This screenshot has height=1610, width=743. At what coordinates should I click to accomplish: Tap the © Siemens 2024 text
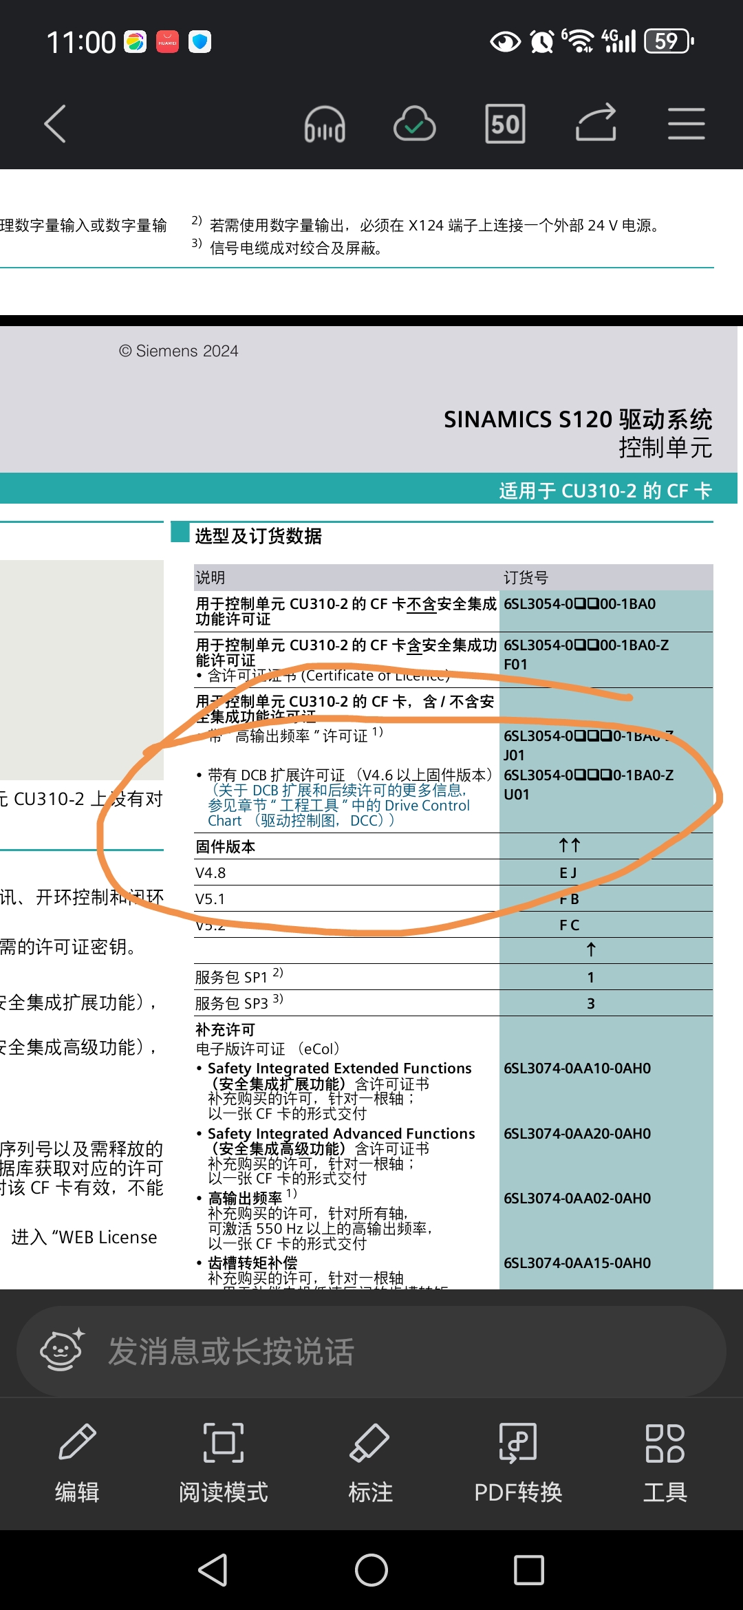[x=178, y=351]
